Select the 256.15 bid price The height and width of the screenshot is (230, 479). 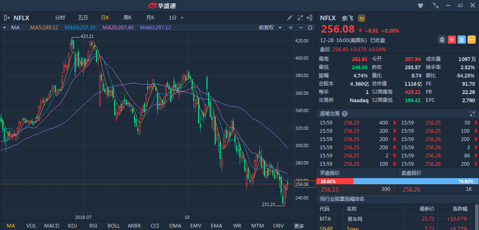coord(329,189)
